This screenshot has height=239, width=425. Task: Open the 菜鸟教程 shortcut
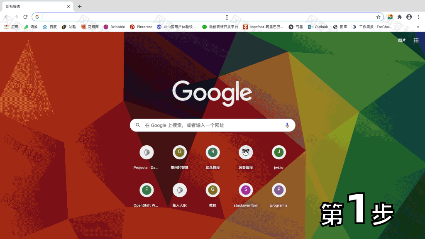click(x=212, y=152)
